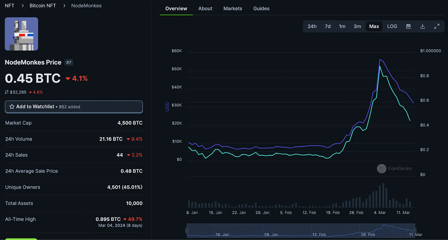The width and height of the screenshot is (448, 240).
Task: Select the 1m chart range
Action: 342,26
